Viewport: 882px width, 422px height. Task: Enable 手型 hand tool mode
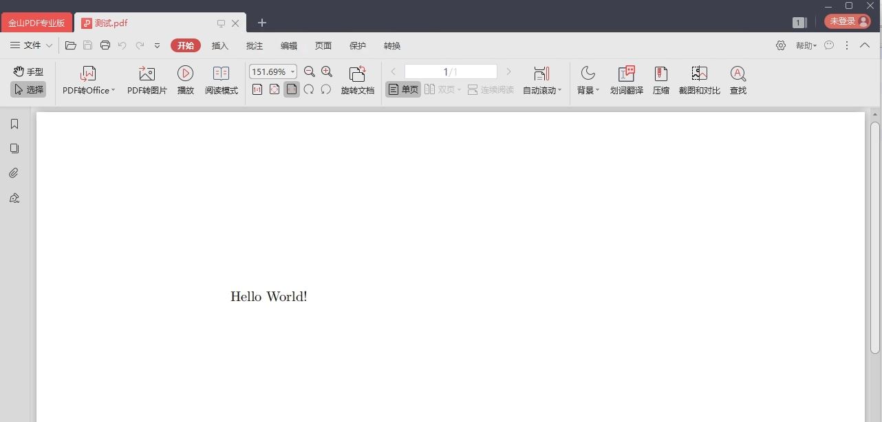[x=28, y=70]
